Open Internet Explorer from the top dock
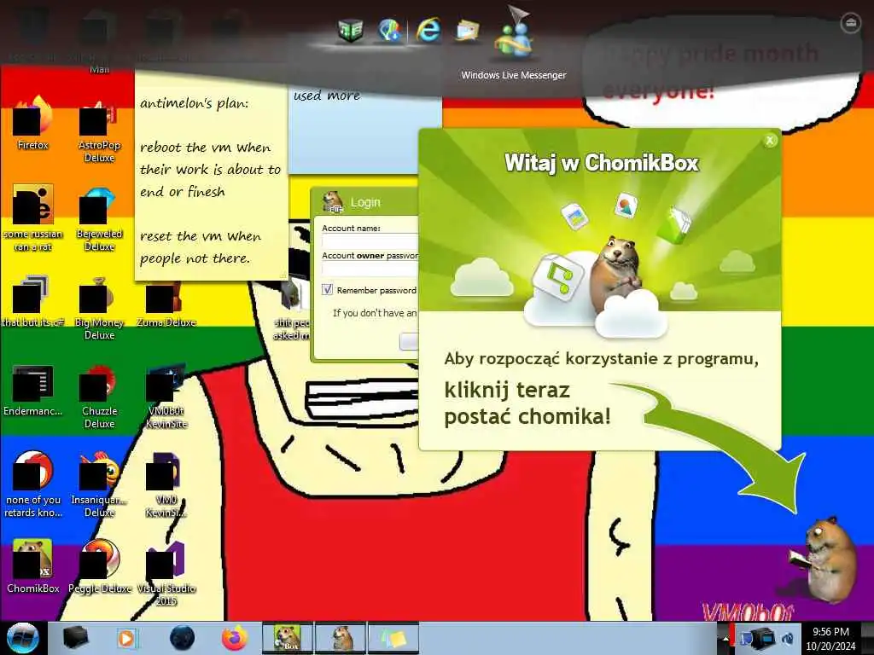The image size is (874, 655). tap(428, 30)
